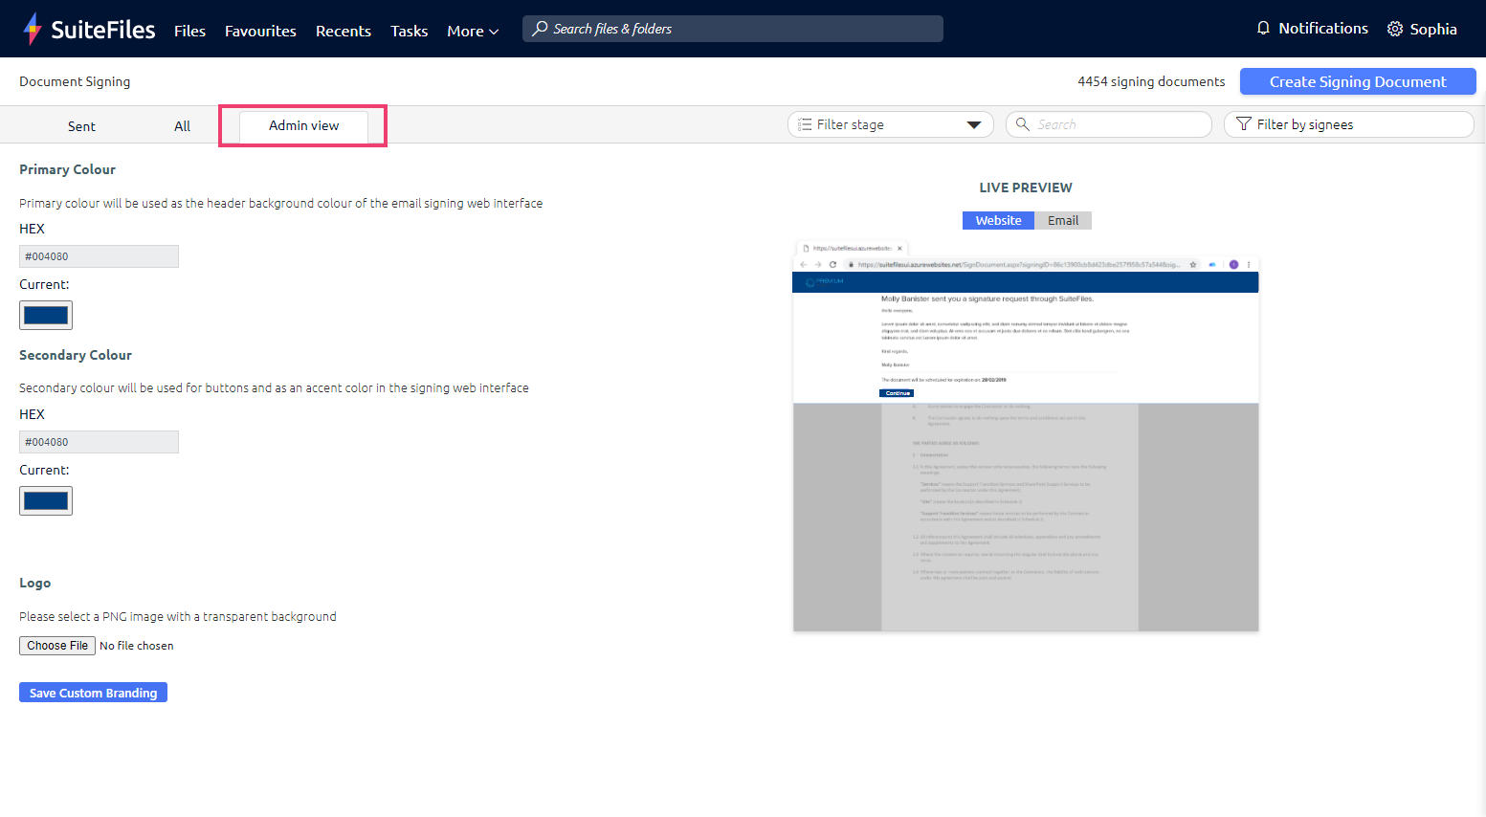Switch to the All tab
The width and height of the screenshot is (1486, 817).
click(x=182, y=126)
